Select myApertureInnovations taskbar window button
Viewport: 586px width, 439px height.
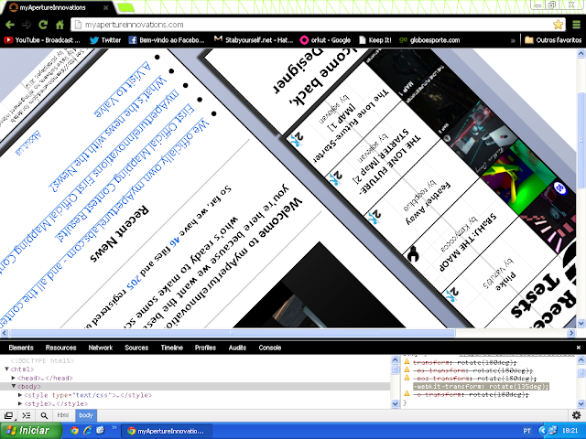[167, 431]
